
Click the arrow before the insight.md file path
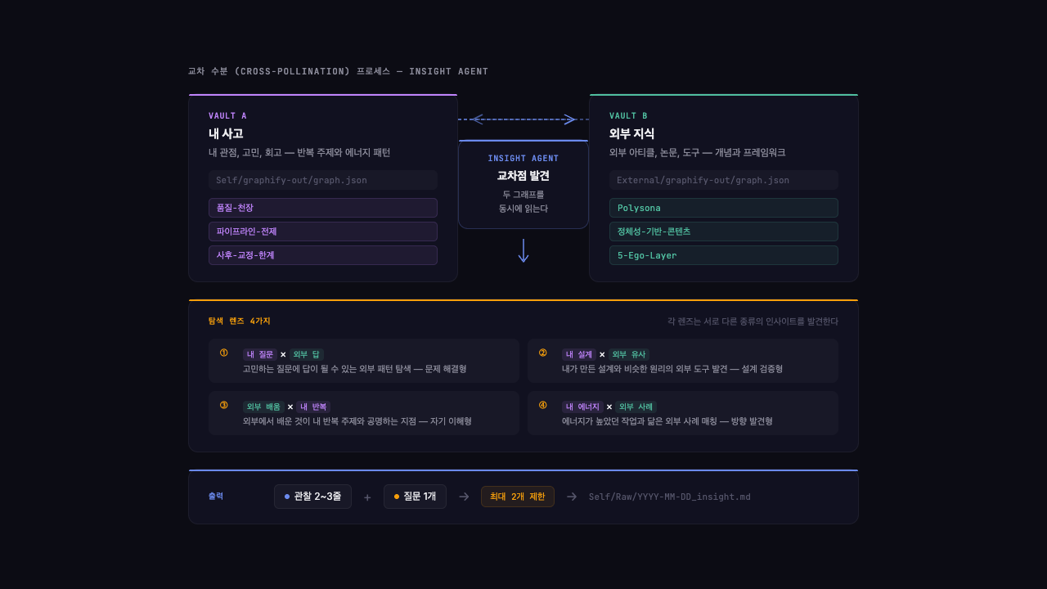(x=570, y=496)
